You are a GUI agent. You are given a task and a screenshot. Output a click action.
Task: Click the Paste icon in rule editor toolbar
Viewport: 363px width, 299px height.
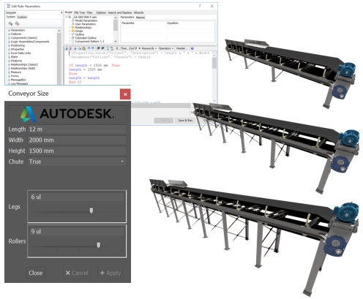[x=84, y=48]
